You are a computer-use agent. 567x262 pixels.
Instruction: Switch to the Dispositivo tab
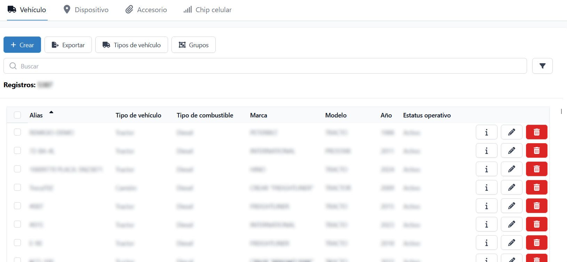tap(86, 10)
